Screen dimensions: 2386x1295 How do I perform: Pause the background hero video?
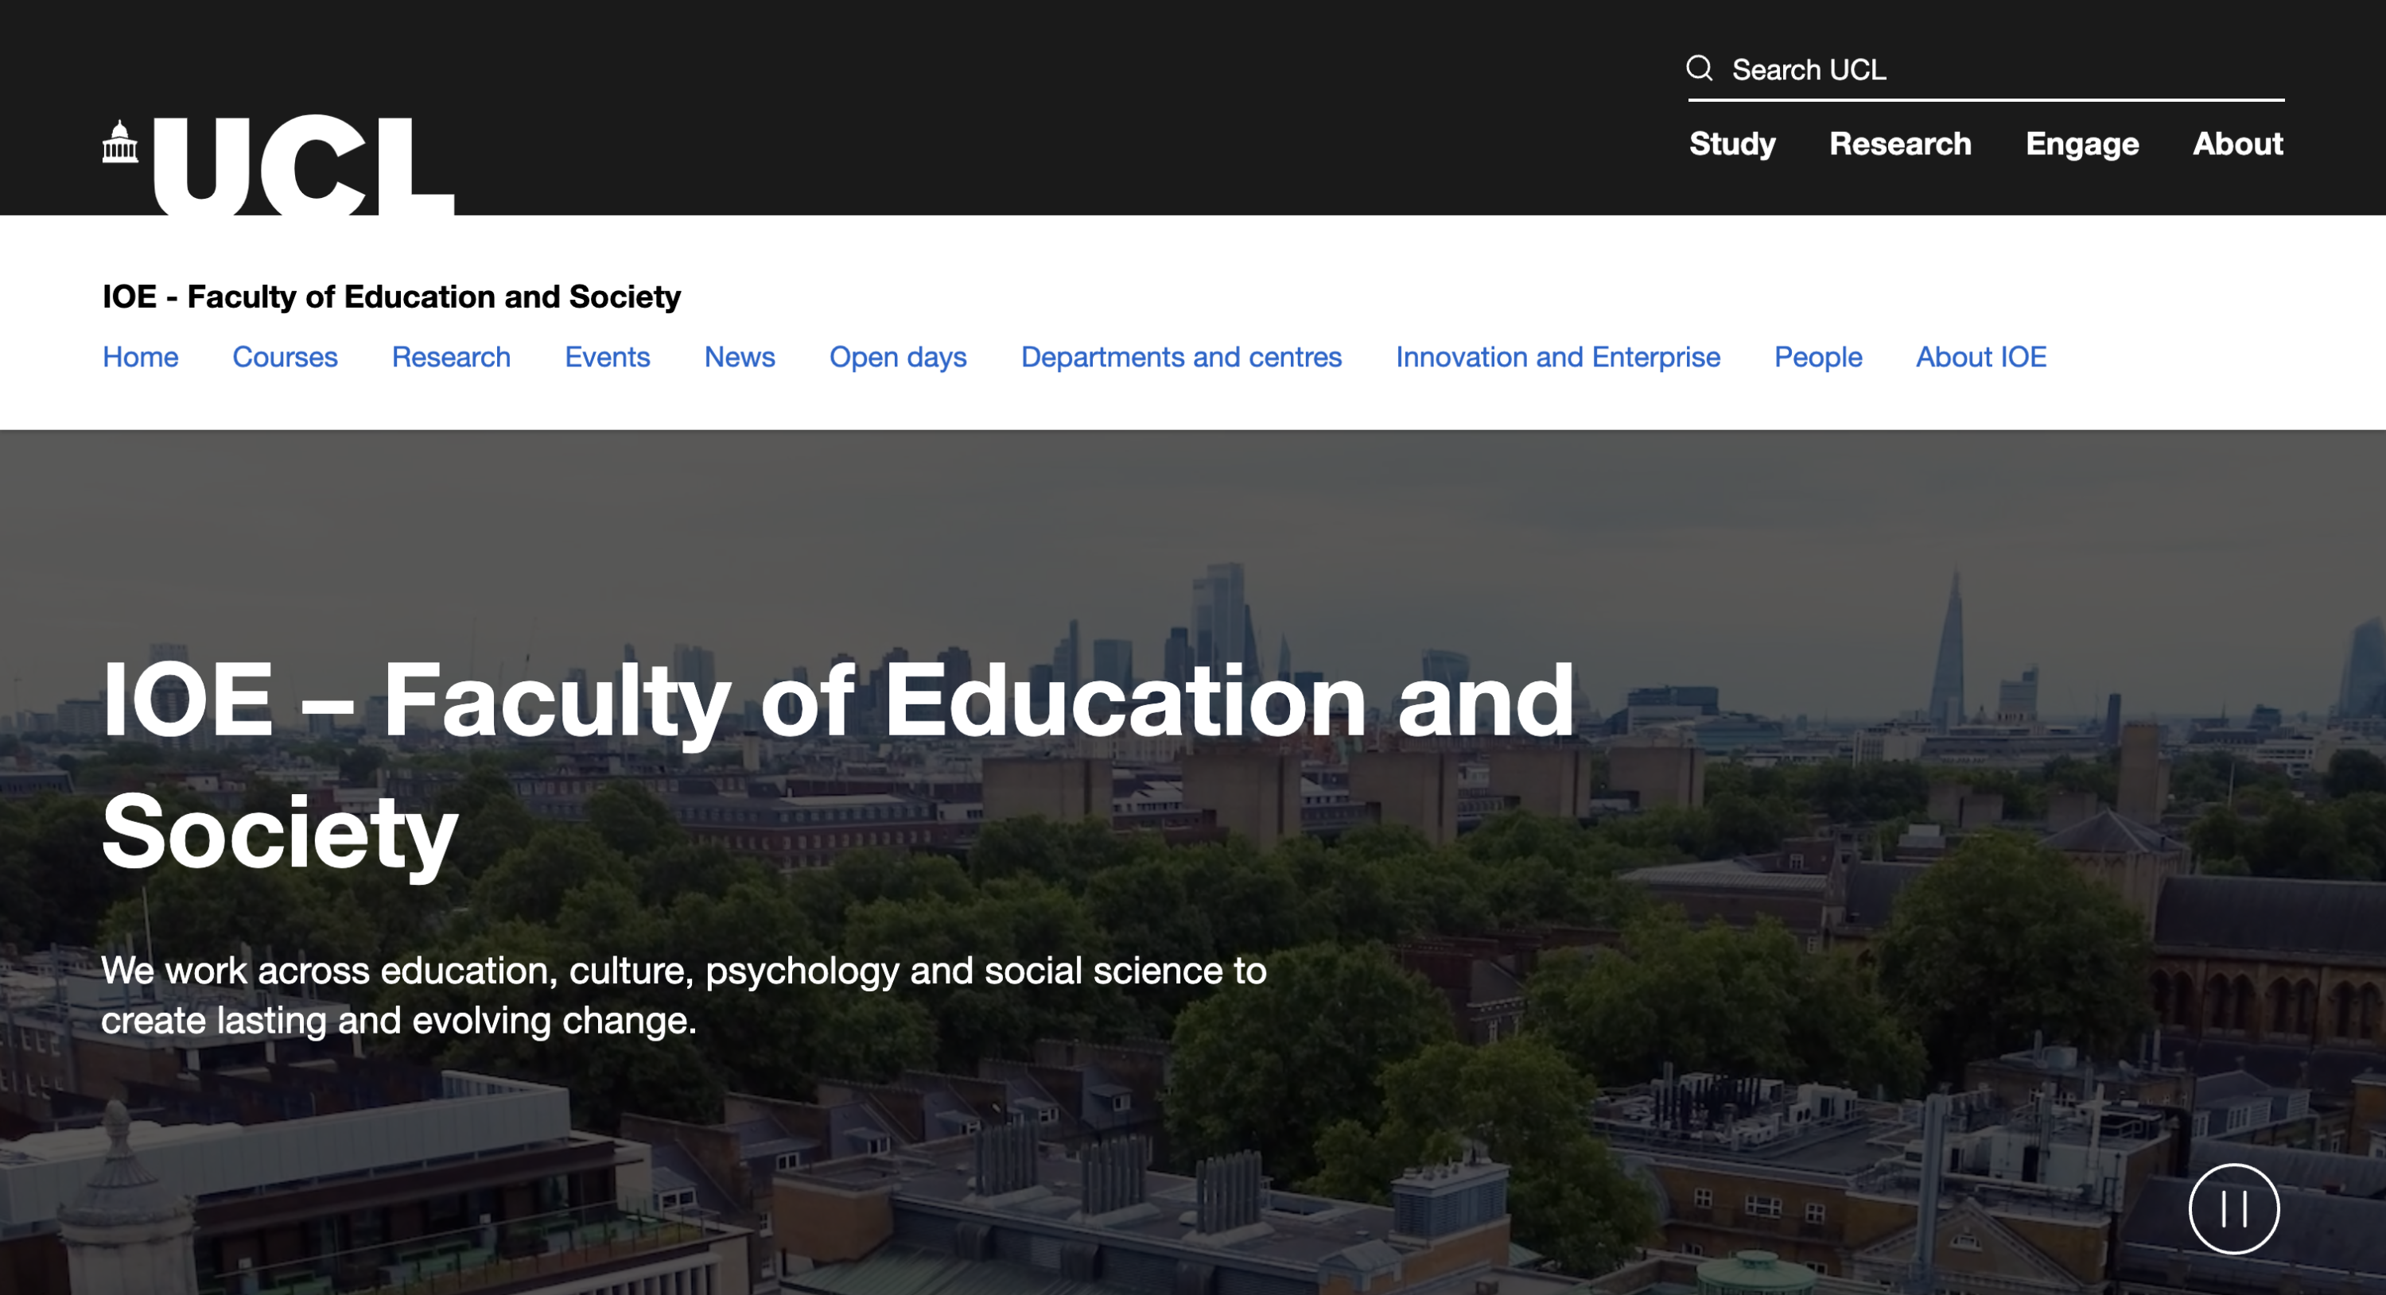tap(2233, 1208)
